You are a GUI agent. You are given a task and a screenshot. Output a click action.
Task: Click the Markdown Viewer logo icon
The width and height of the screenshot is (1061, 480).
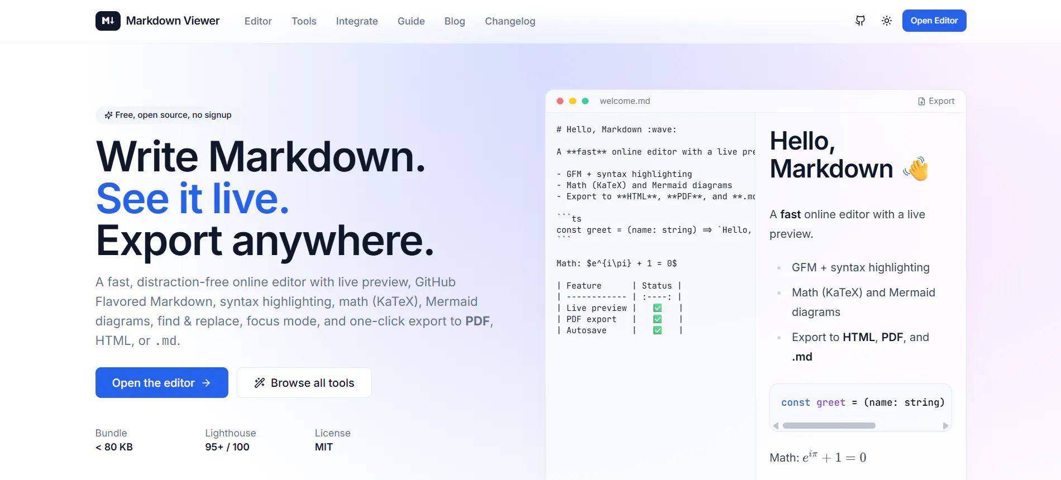(108, 21)
